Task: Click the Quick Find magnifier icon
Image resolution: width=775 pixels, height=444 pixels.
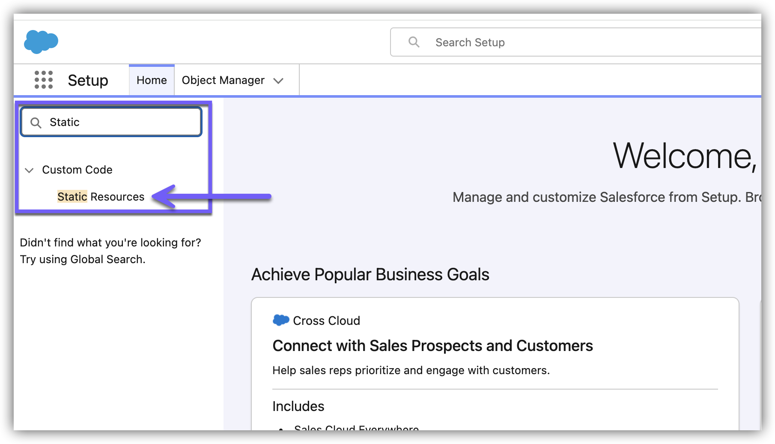Action: coord(36,123)
